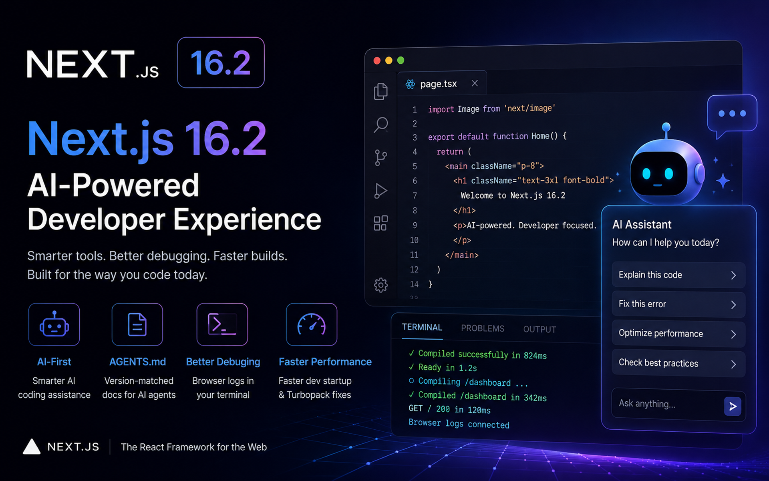Open the Settings gear icon in editor sidebar
The height and width of the screenshot is (481, 769).
[380, 285]
